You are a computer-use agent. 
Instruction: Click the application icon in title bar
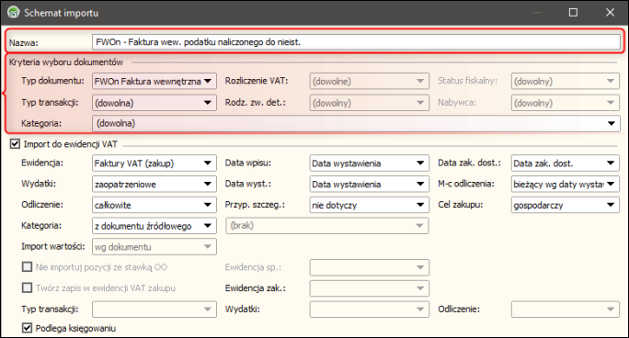[14, 13]
